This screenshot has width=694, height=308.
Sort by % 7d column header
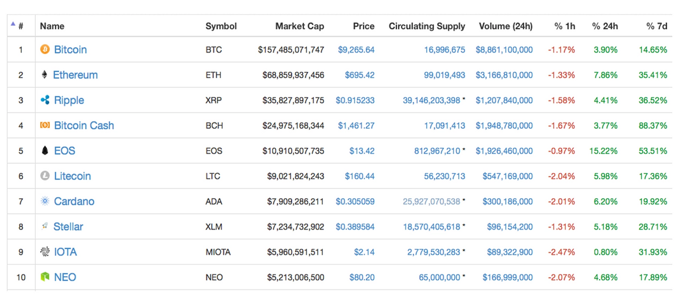(x=657, y=26)
